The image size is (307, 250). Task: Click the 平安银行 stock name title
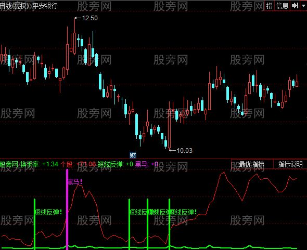45,6
